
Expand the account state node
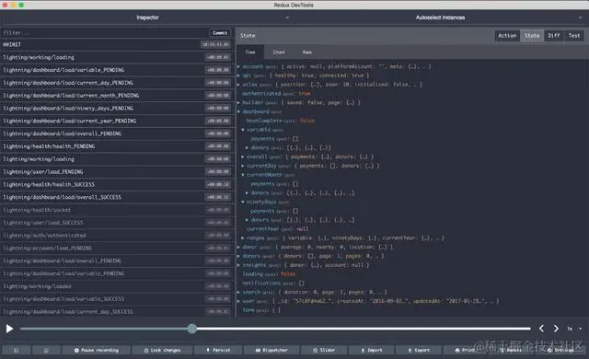tap(238, 66)
